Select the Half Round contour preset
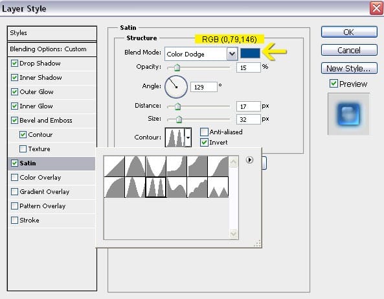This screenshot has width=384, height=299. 114,187
